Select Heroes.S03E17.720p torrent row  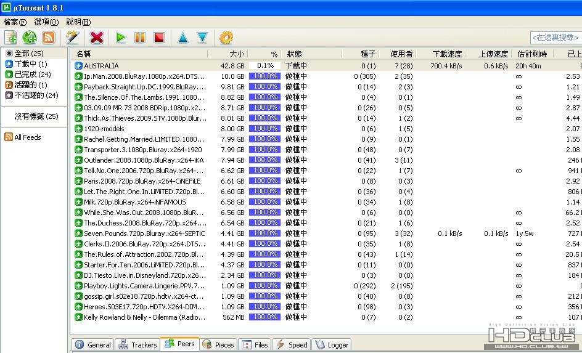[326, 307]
